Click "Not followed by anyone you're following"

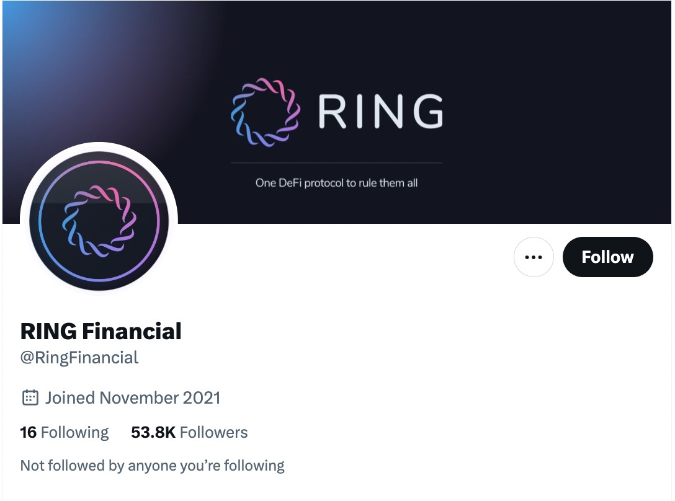(x=153, y=465)
